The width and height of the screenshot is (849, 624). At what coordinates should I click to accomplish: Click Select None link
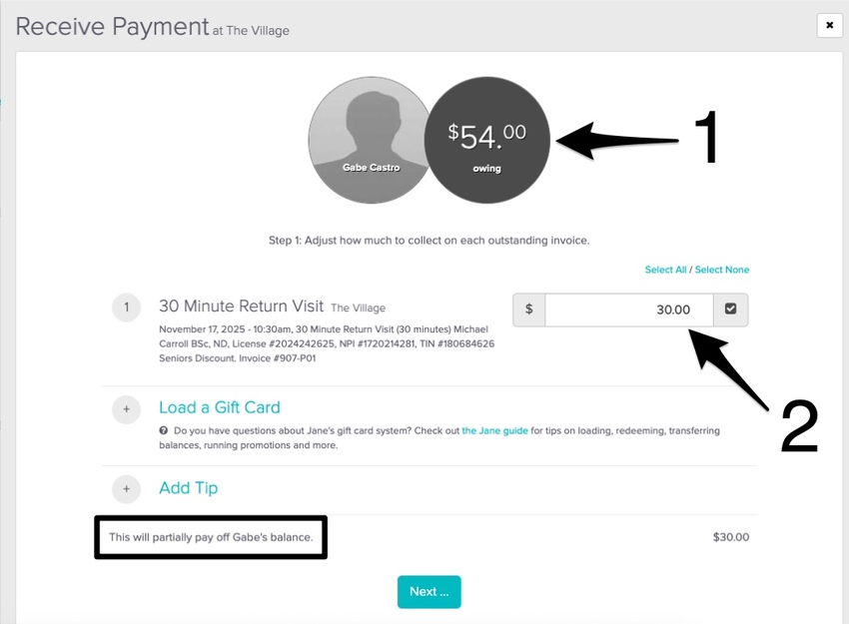coord(722,270)
